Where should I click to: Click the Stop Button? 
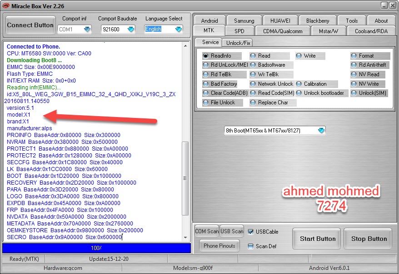369,239
